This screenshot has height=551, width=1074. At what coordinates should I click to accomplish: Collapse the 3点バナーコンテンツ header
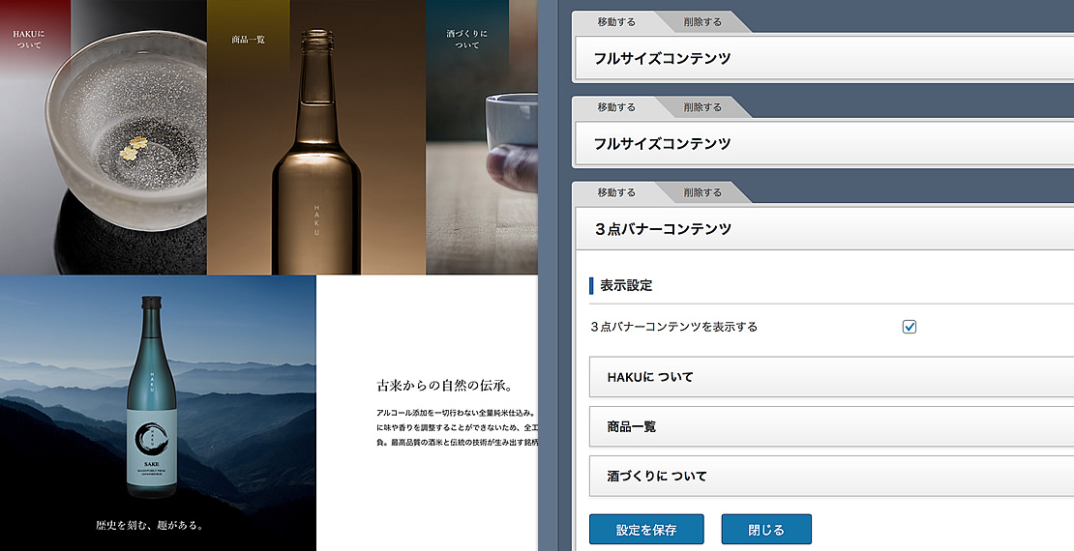(822, 228)
